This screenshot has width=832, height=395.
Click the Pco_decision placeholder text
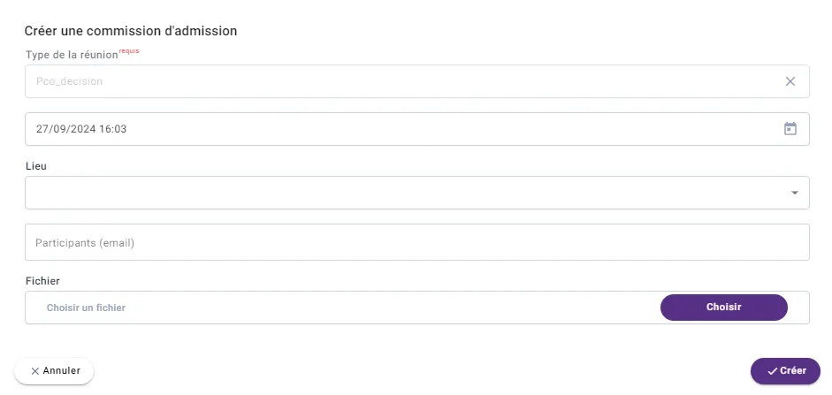(69, 81)
